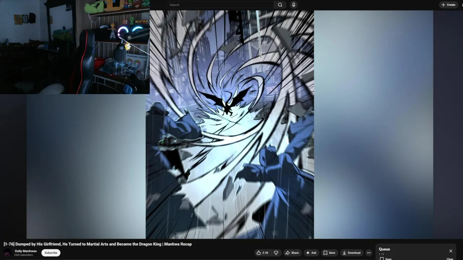Click the search magnifier icon
The width and height of the screenshot is (463, 260).
click(x=280, y=5)
